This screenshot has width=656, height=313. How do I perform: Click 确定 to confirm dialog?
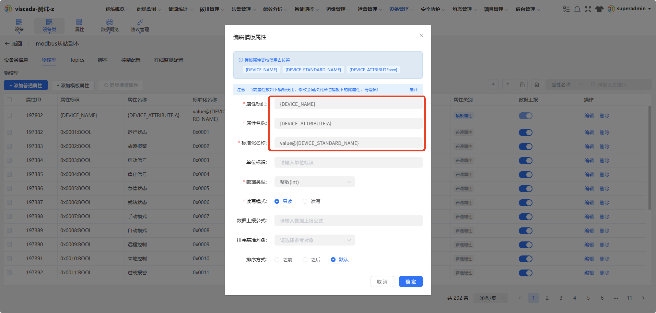pyautogui.click(x=411, y=281)
